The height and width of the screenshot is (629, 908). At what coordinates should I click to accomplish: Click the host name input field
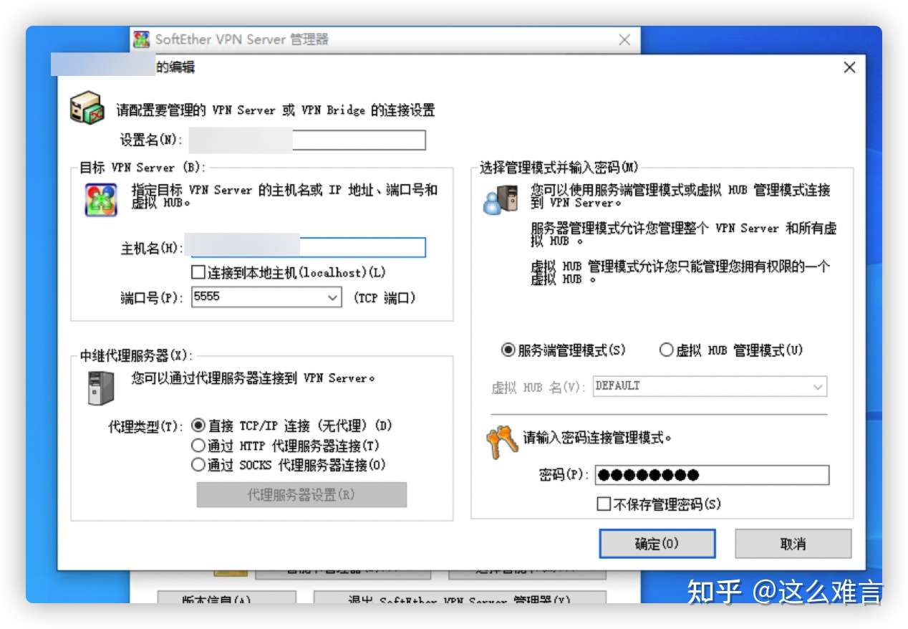pyautogui.click(x=308, y=248)
